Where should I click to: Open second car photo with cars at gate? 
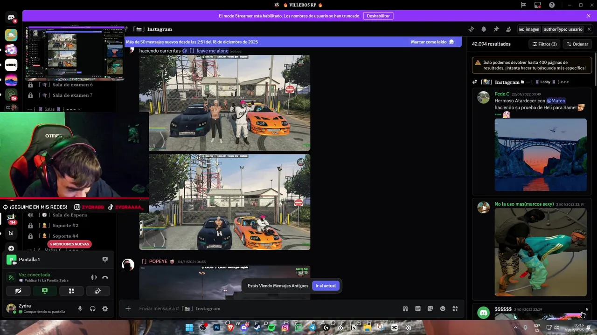click(x=225, y=202)
